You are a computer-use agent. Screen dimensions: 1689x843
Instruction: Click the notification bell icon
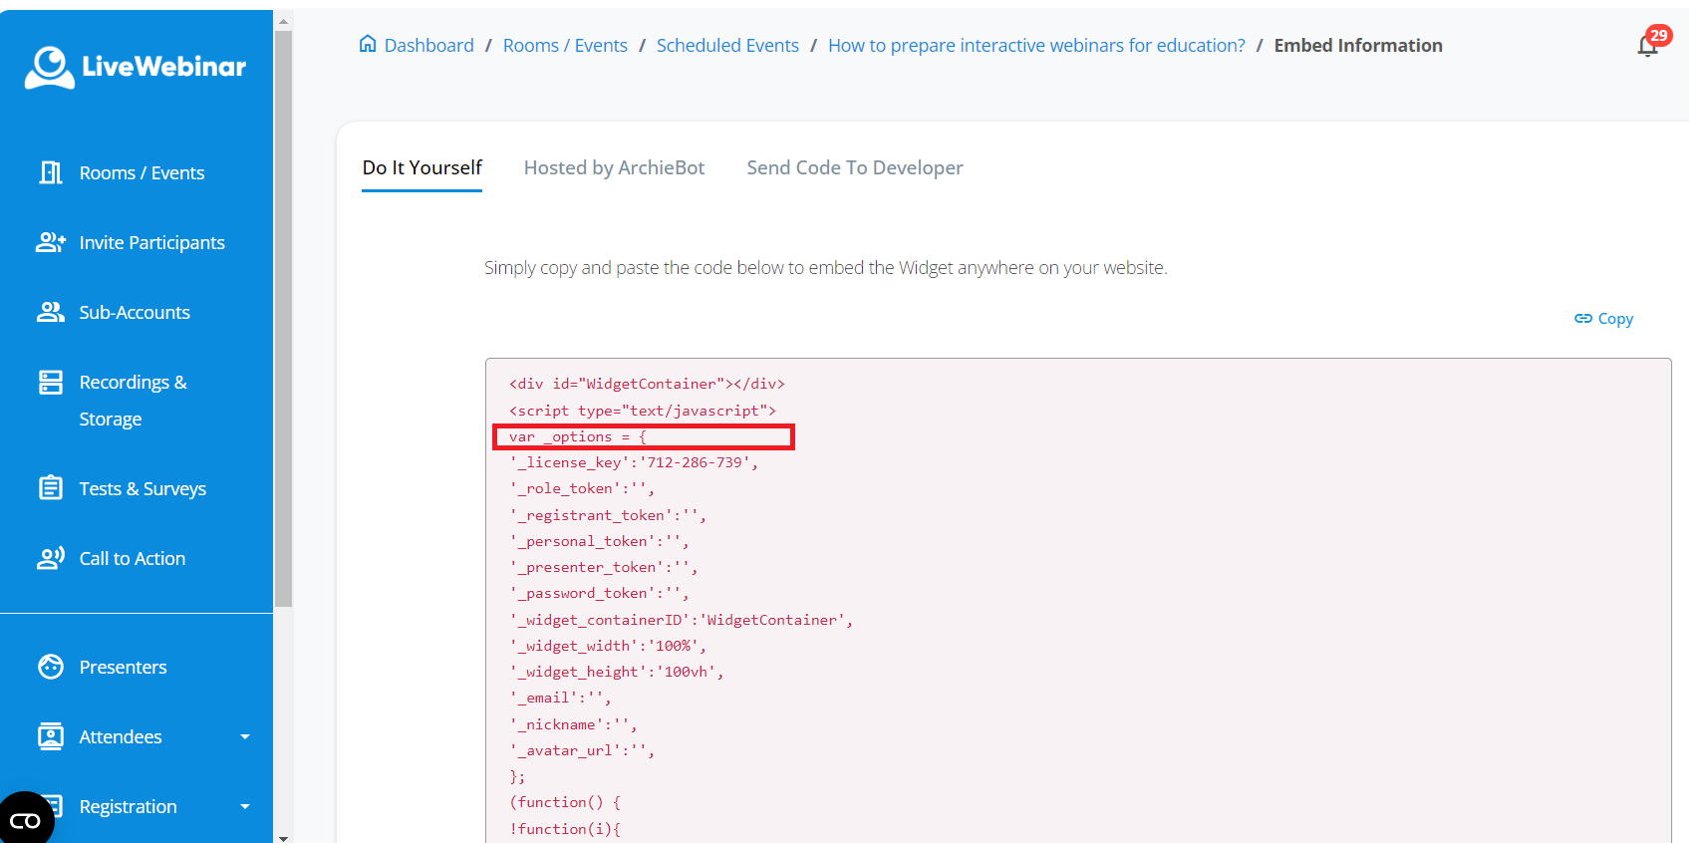[x=1647, y=46]
